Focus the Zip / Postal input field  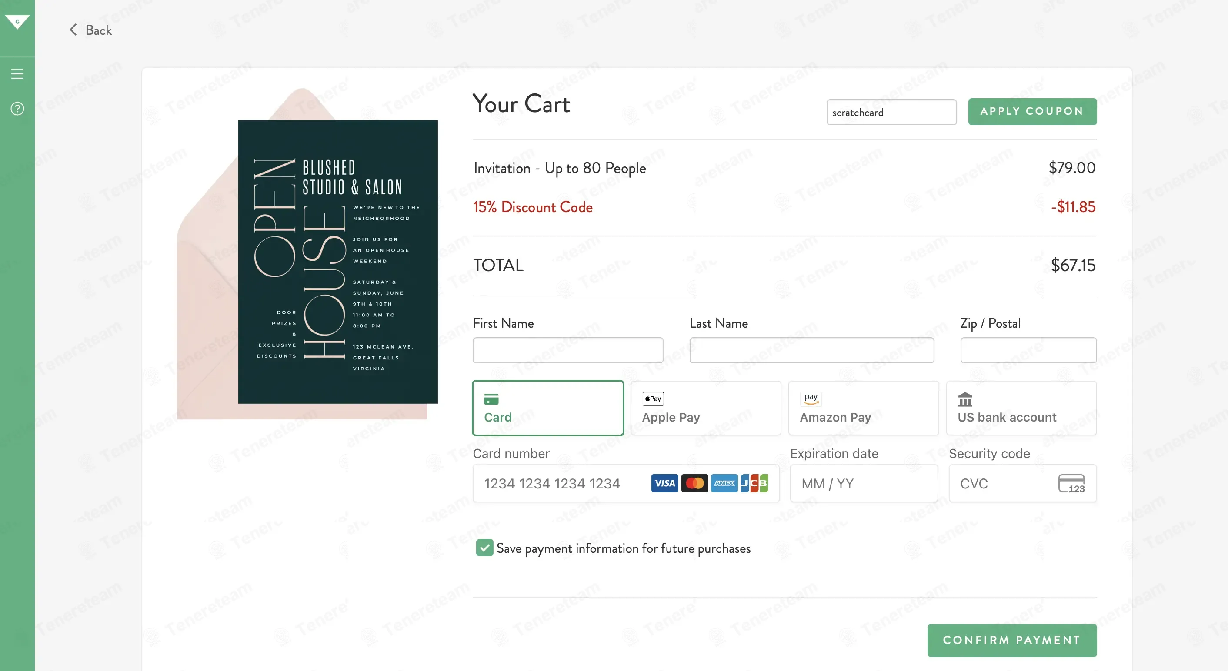(x=1028, y=350)
